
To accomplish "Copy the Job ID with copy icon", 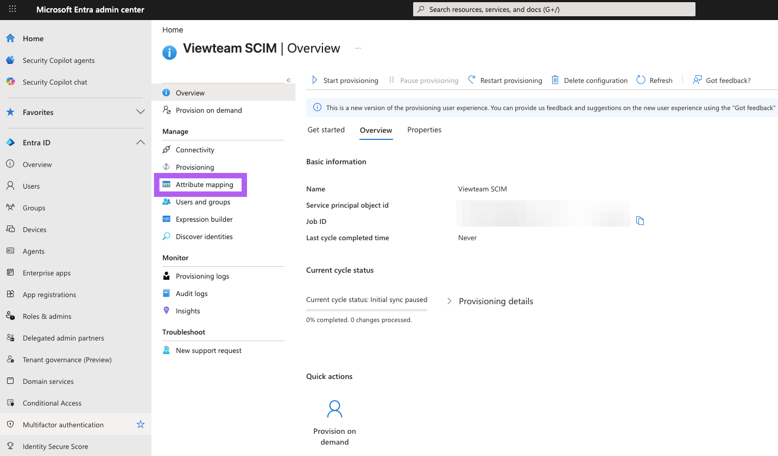I will point(640,221).
